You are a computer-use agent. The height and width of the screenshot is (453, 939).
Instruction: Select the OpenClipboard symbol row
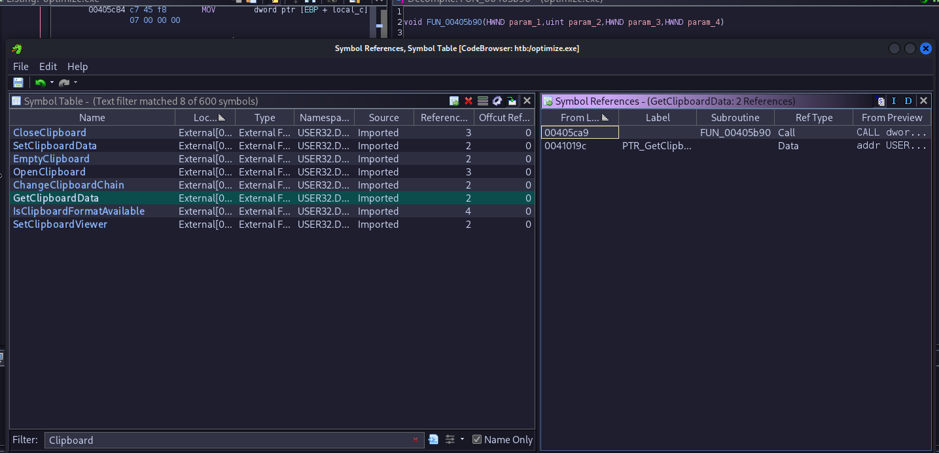tap(272, 172)
